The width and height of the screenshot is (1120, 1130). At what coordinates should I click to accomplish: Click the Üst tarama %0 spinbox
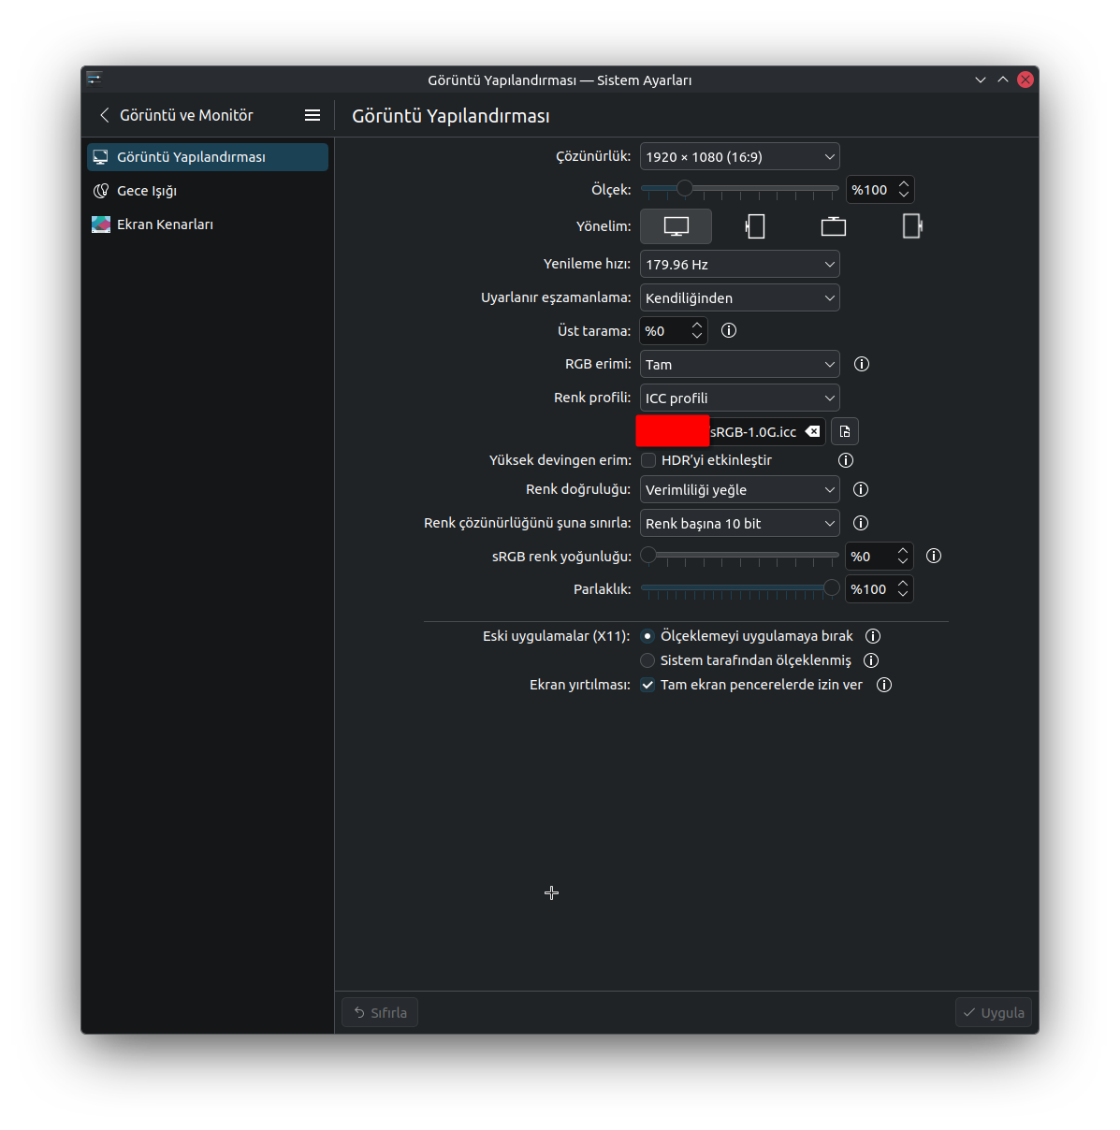pos(674,330)
